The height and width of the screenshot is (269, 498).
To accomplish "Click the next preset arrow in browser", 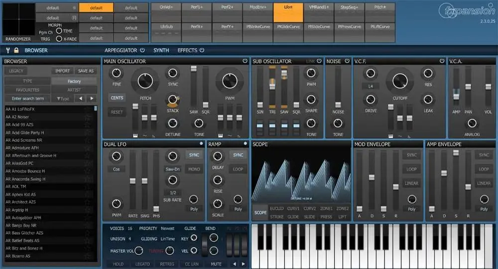I will pos(92,98).
